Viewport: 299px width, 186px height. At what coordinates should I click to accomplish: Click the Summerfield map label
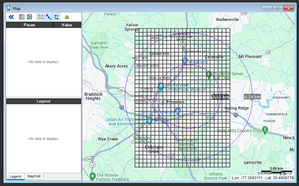pyautogui.click(x=277, y=114)
